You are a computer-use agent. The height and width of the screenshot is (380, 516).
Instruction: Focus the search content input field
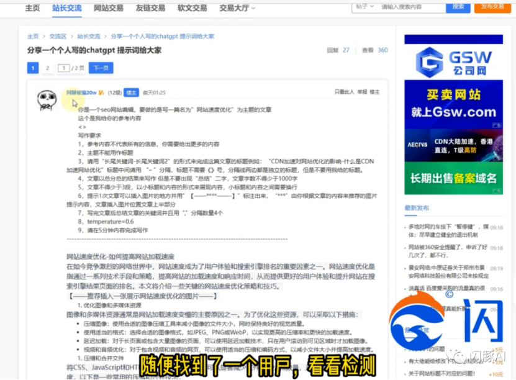[x=411, y=7]
